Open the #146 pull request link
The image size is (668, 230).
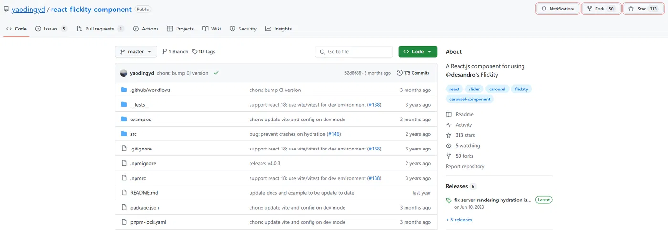[x=334, y=134]
